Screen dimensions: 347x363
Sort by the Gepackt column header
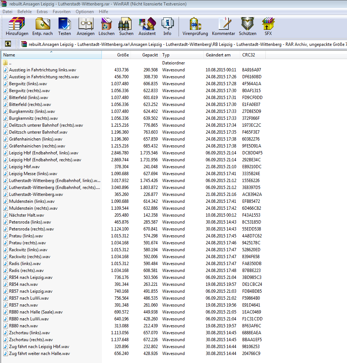click(145, 55)
